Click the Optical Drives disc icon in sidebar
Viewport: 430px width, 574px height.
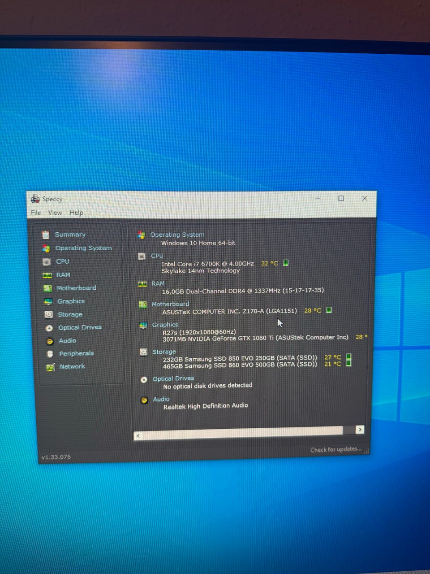(x=49, y=328)
